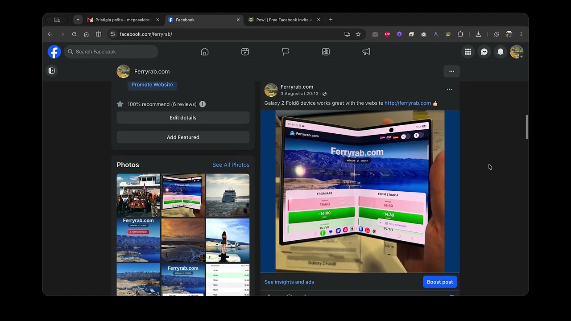Open the Pages flag icon
Image resolution: width=571 pixels, height=321 pixels.
pyautogui.click(x=285, y=52)
